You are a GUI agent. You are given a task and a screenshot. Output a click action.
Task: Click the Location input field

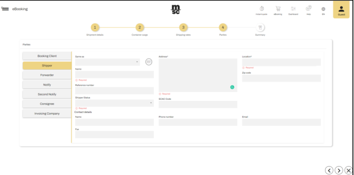[x=281, y=62]
